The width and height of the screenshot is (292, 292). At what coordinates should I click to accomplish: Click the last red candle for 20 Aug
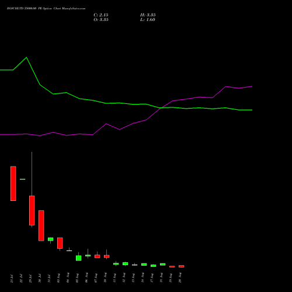click(x=182, y=266)
